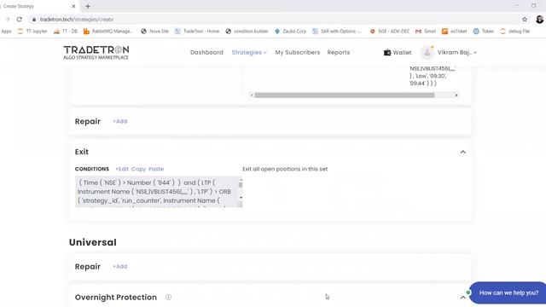Screen dimensions: 546x307
Task: Click Wallet text in navigation
Action: [402, 53]
